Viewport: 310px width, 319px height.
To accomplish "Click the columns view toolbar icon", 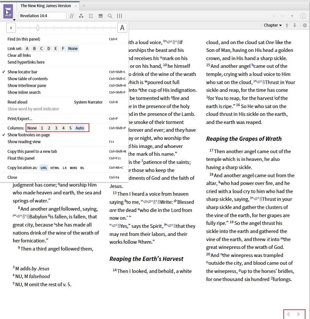I will pos(119,16).
